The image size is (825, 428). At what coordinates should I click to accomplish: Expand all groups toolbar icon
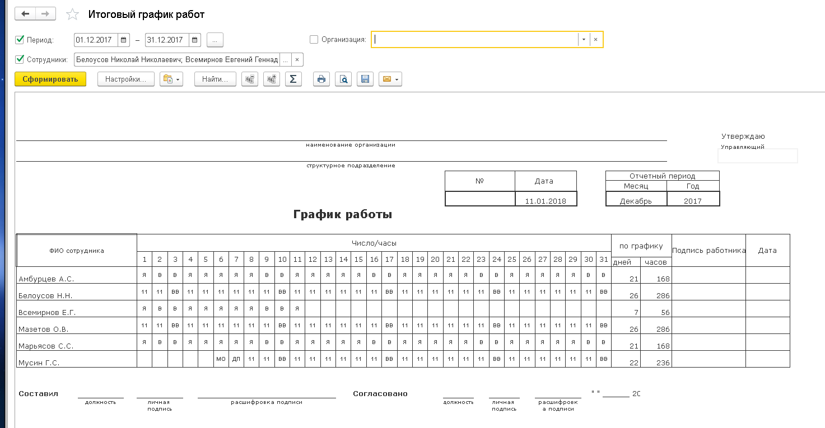click(x=272, y=79)
